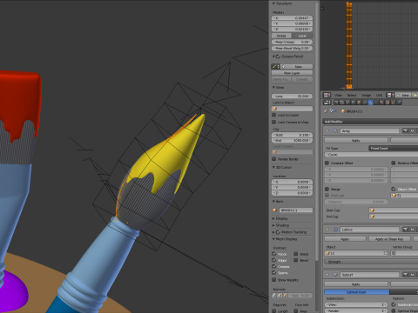This screenshot has width=418, height=313.
Task: Toggle Lattice modifier render camera icon
Action: pos(406,230)
